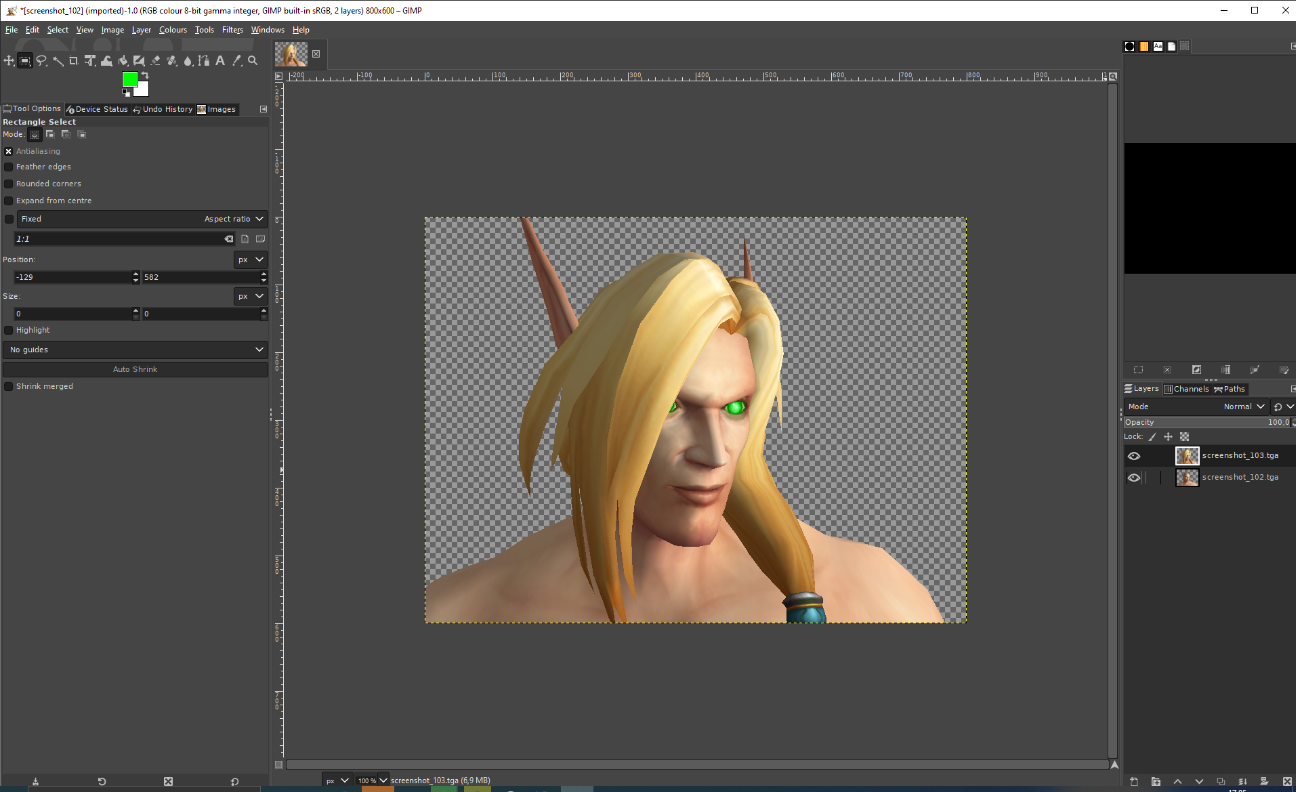Switch to the Channels tab
1302x792 pixels.
tap(1186, 389)
